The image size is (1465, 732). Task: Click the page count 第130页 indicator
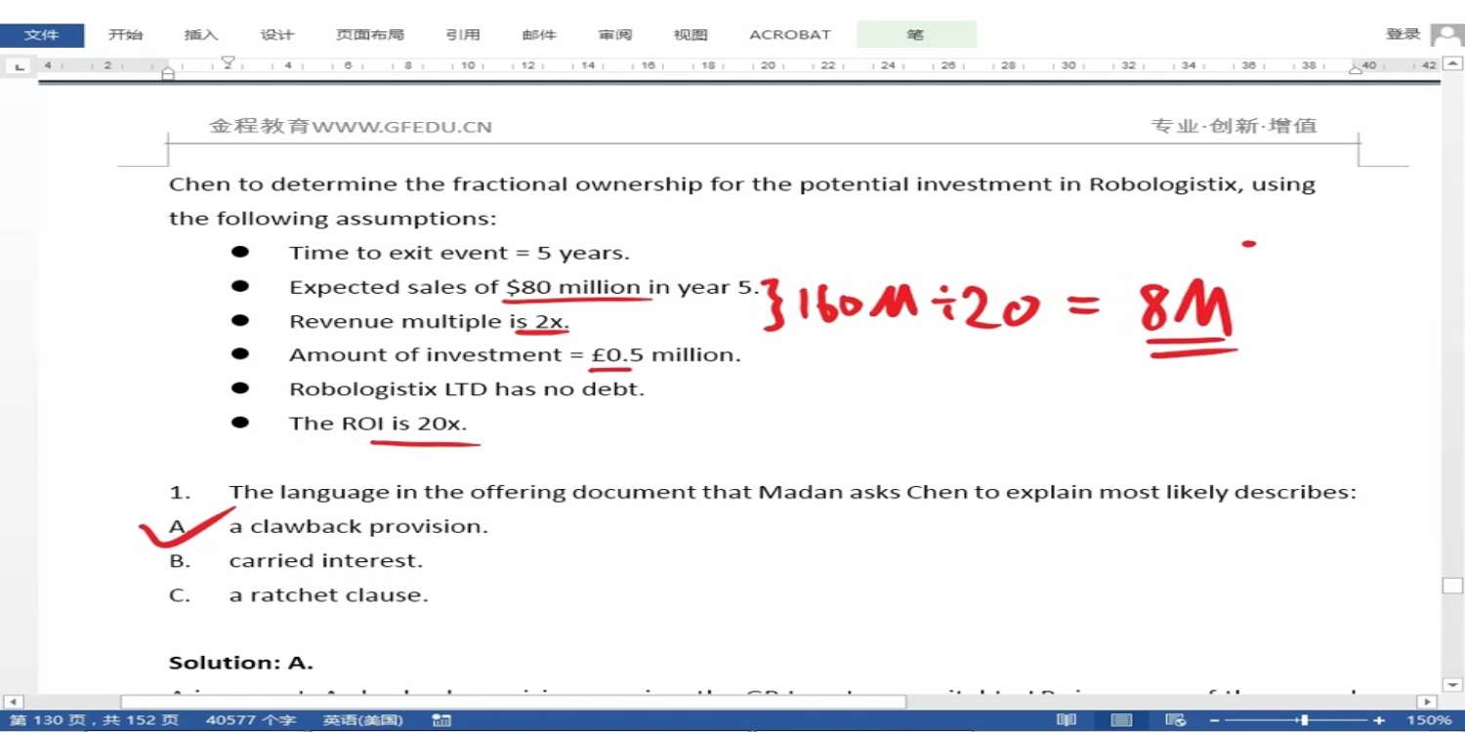pyautogui.click(x=94, y=720)
